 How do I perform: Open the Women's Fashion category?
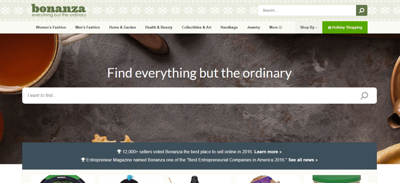(51, 27)
